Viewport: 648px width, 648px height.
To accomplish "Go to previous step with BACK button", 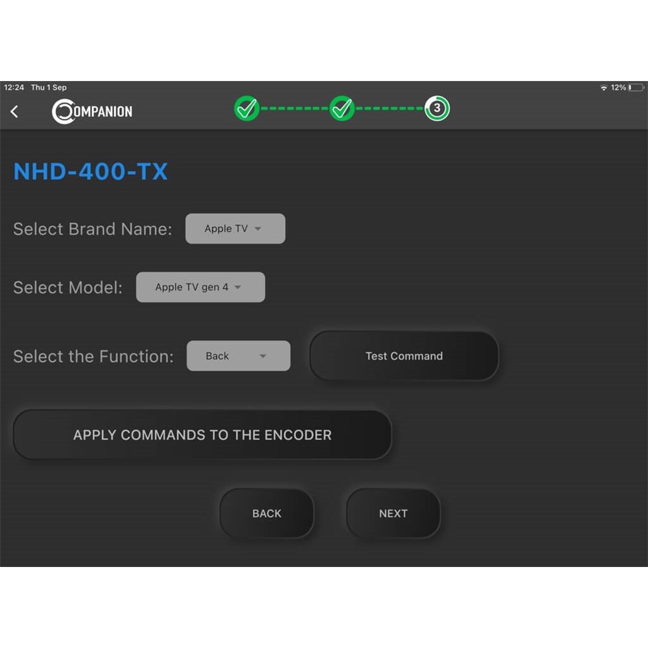I will [x=266, y=513].
